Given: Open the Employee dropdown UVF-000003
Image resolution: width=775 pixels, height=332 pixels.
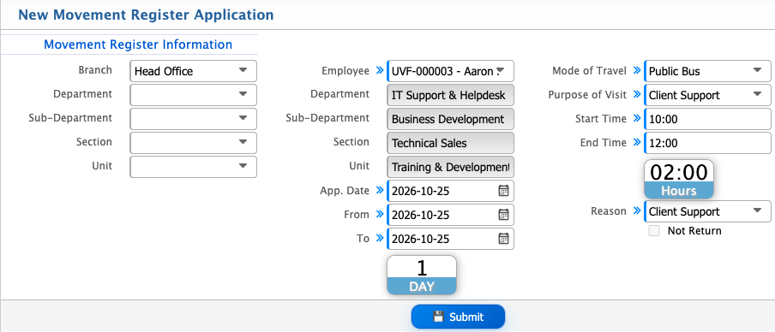Looking at the screenshot, I should [x=450, y=71].
